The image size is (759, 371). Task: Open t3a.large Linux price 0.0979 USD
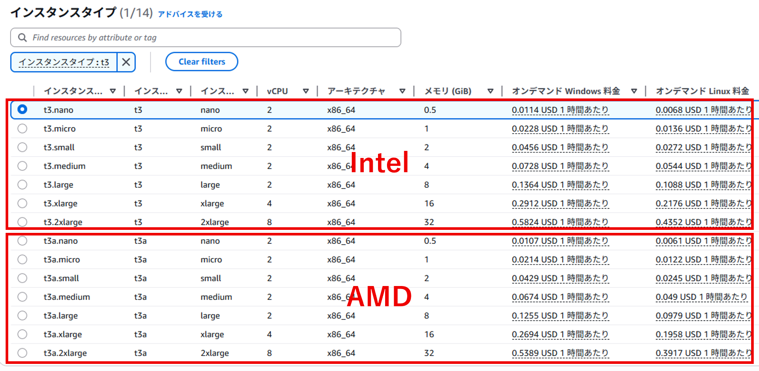(x=704, y=316)
